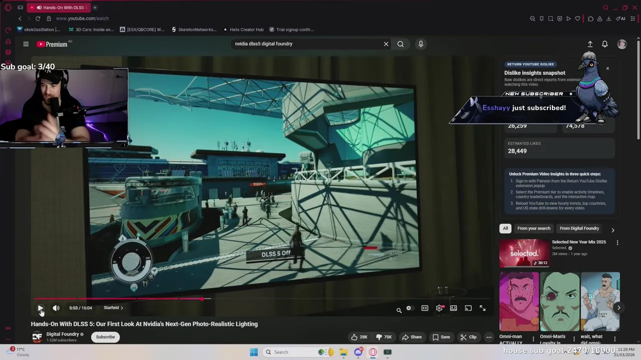Viewport: 641px width, 360px height.
Task: Open the Digital Foundry channel name
Action: point(63,334)
